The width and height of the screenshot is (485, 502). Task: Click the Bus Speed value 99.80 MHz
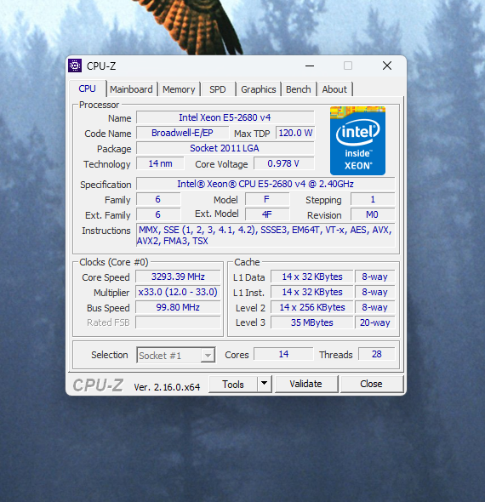pos(178,307)
